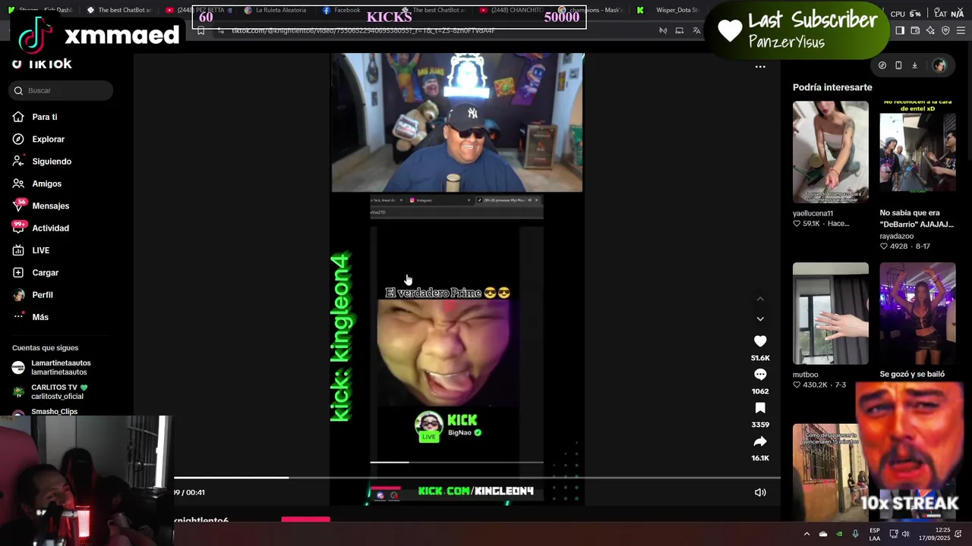This screenshot has width=972, height=546.
Task: Open the Amigos section
Action: point(37,184)
